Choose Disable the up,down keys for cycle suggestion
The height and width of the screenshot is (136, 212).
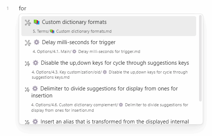(x=109, y=69)
